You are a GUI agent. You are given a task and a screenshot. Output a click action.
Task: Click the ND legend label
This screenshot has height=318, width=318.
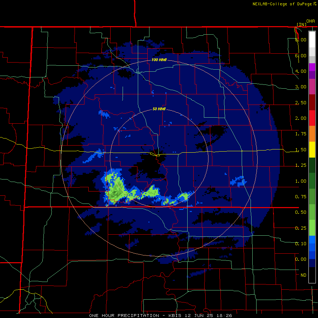pyautogui.click(x=304, y=275)
